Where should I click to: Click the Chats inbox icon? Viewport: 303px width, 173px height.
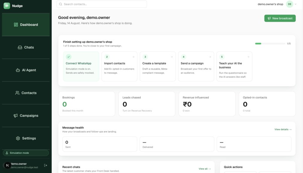(20, 47)
